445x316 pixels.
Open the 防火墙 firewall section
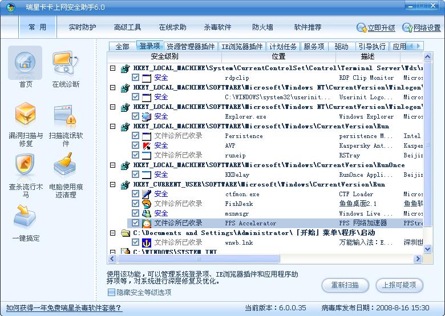(262, 27)
